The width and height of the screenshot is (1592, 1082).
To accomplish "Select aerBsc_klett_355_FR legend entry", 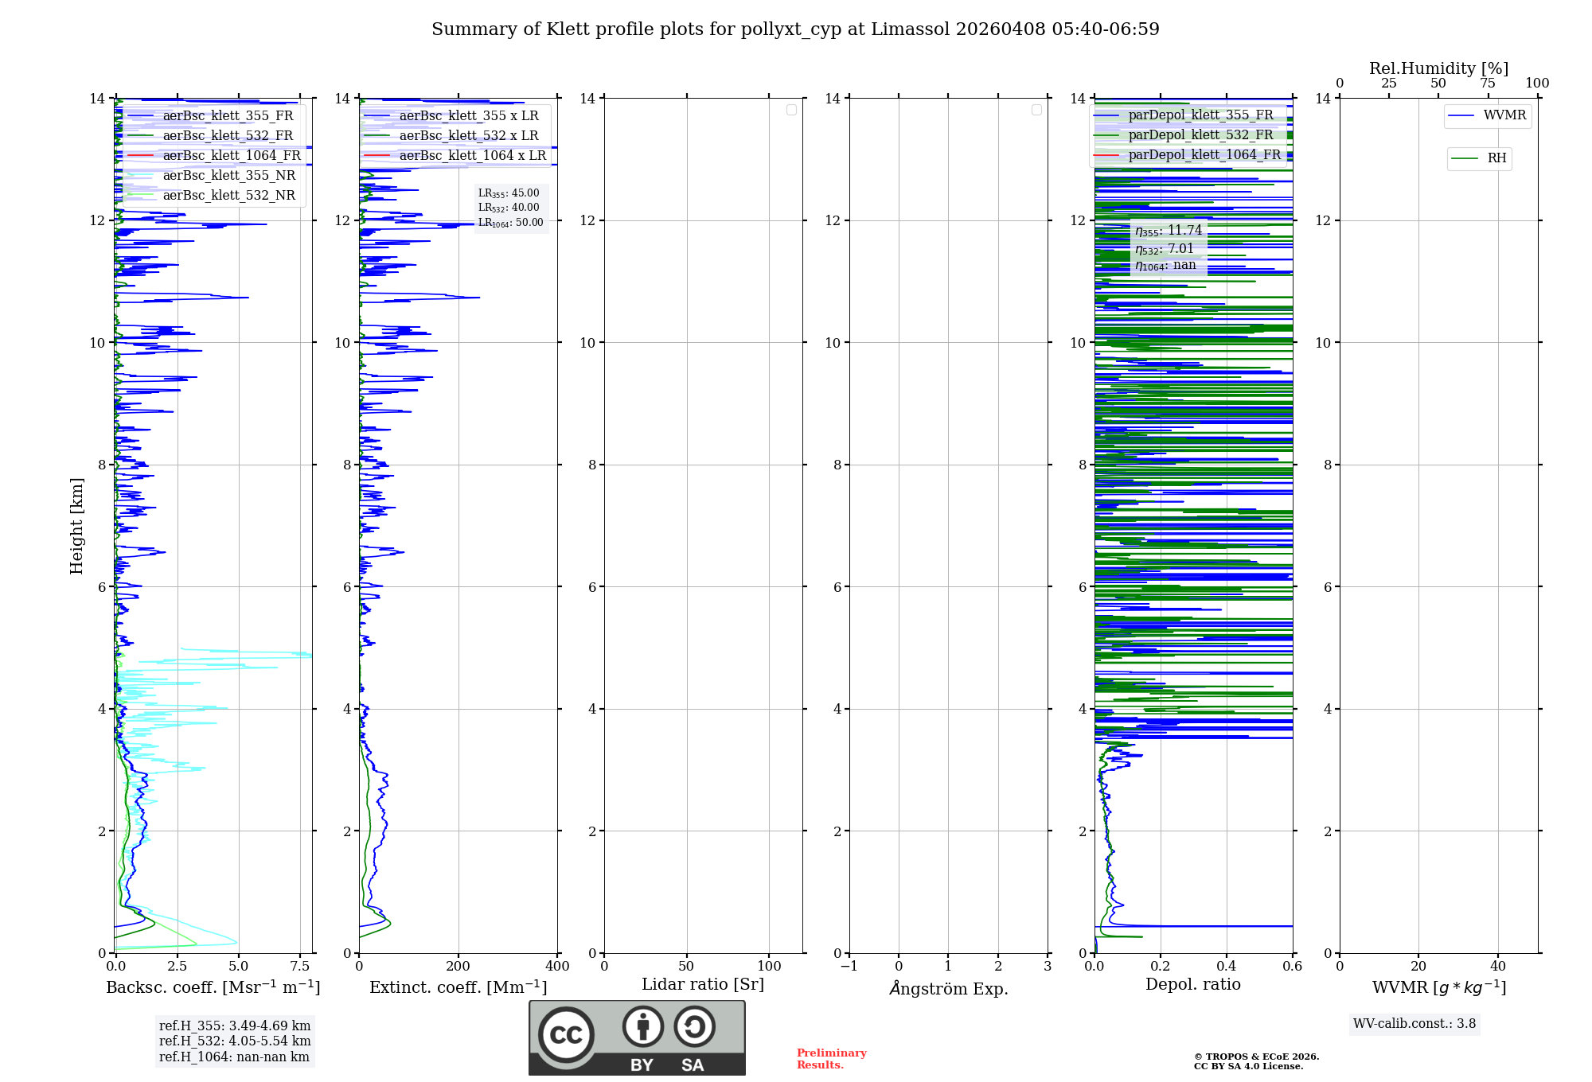I will tap(228, 116).
